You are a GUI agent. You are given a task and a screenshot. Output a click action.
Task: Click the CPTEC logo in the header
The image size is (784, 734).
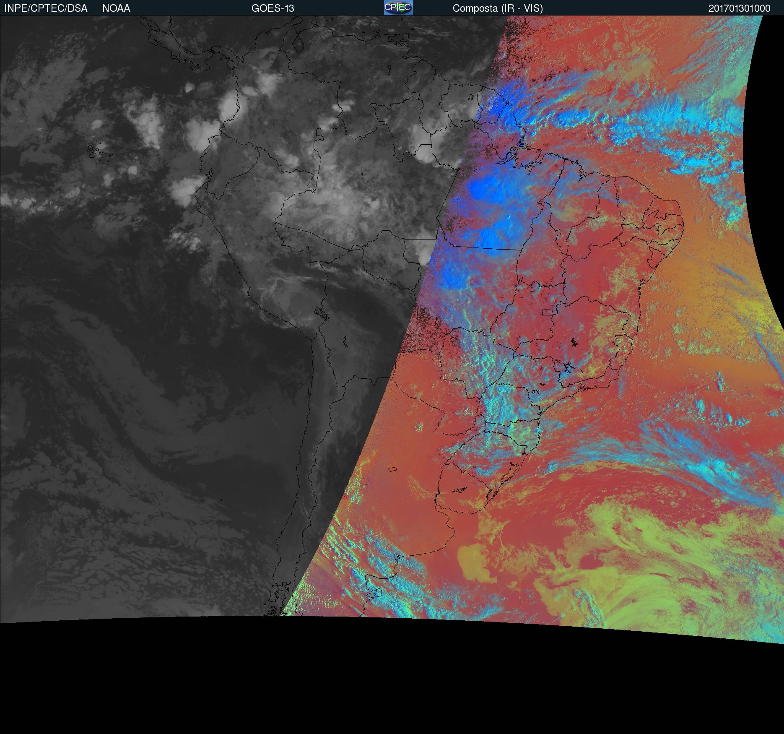pos(398,8)
